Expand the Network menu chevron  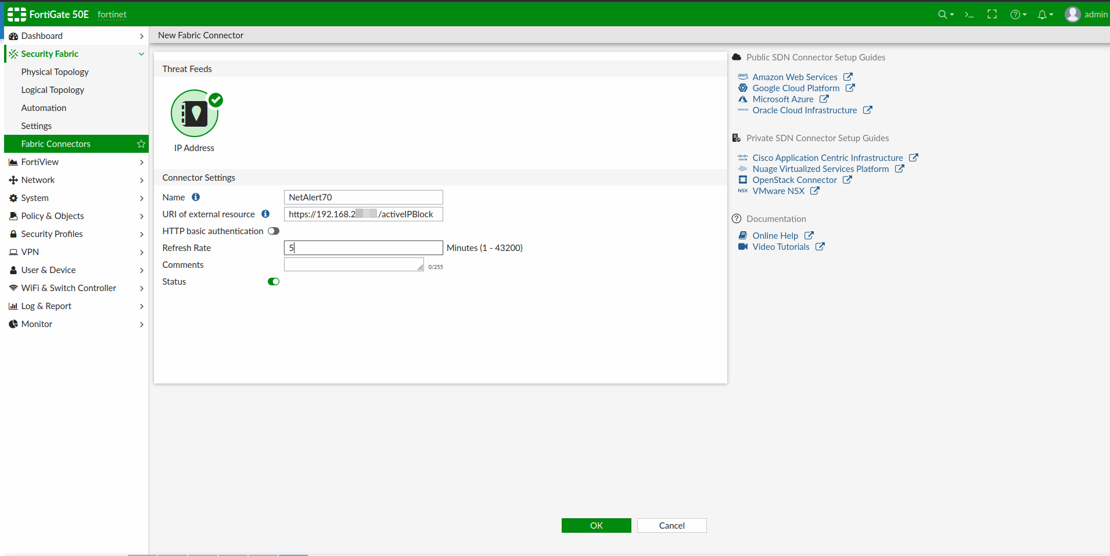pos(141,180)
